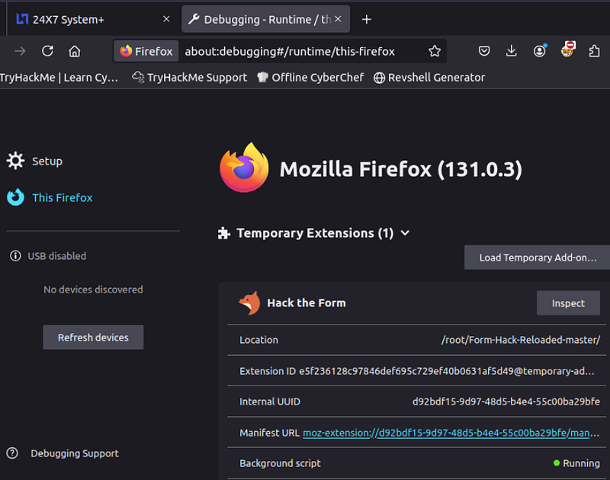
Task: Open the Firefox account menu
Action: click(540, 51)
